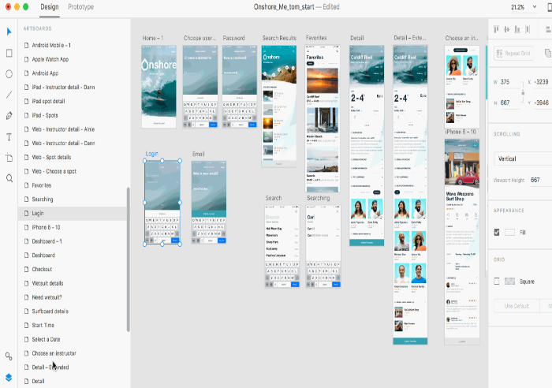Select the Ellipse tool
552x388 pixels.
click(9, 73)
